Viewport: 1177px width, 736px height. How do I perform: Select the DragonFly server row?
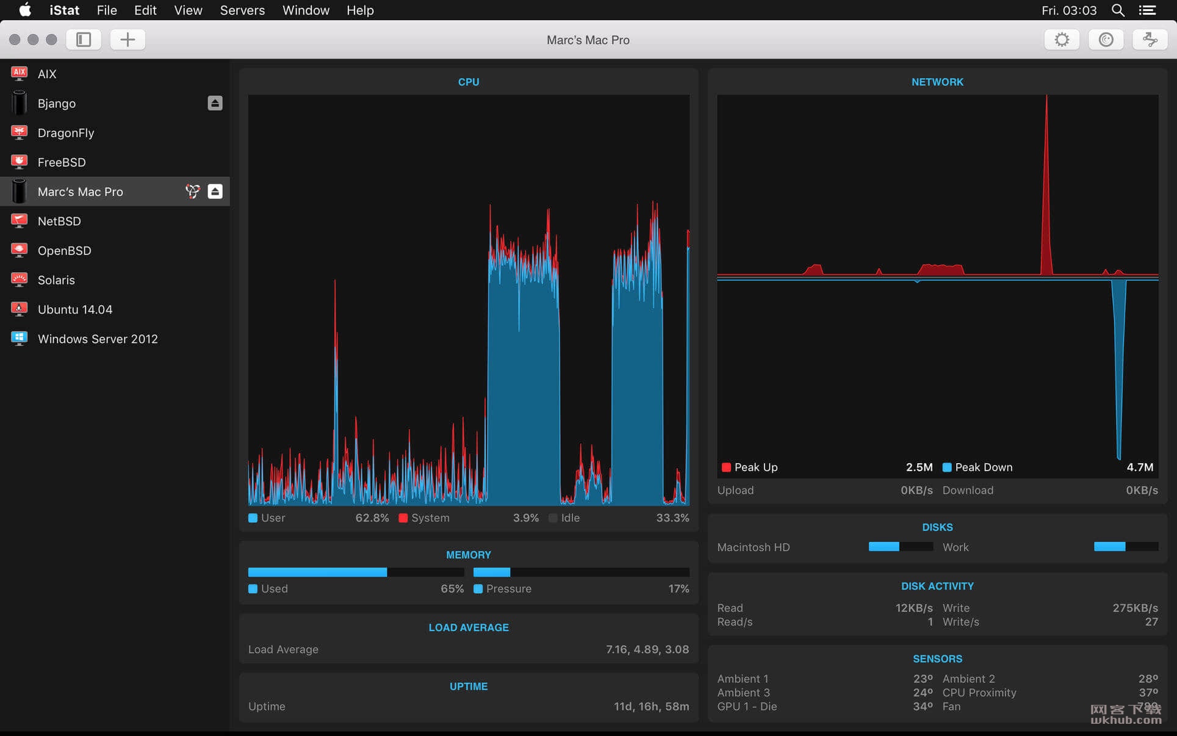click(x=115, y=132)
